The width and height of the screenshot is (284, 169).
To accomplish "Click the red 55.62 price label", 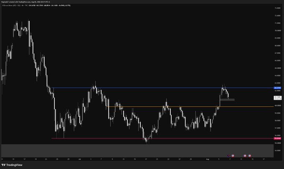I will point(277,139).
